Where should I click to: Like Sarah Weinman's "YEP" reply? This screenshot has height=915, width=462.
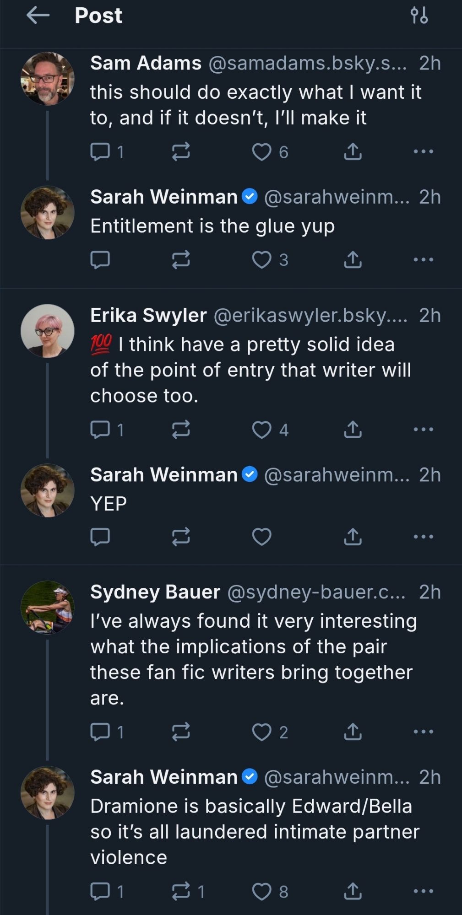point(262,537)
